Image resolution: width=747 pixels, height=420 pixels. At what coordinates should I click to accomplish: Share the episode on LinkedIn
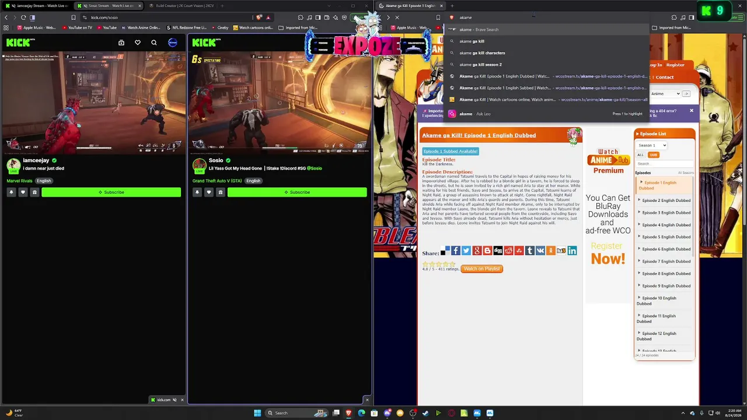click(x=572, y=251)
